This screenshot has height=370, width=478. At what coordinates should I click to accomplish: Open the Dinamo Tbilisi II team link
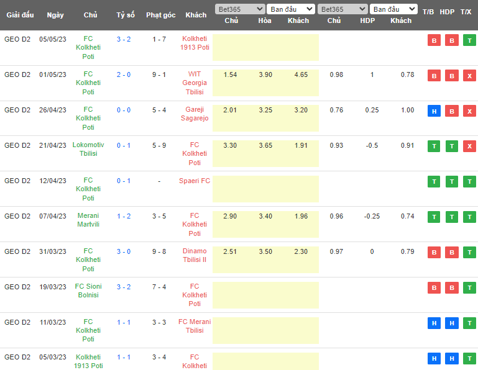[195, 255]
